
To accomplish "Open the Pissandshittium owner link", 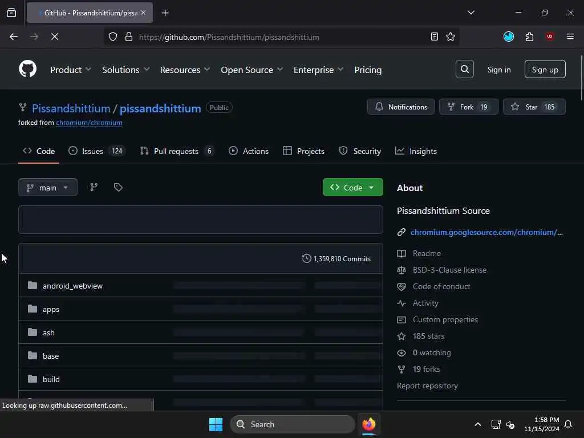I will click(71, 108).
